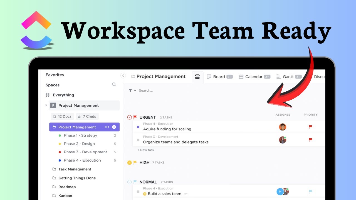
Task: Click the plus button on Project Management folder
Action: (x=114, y=127)
